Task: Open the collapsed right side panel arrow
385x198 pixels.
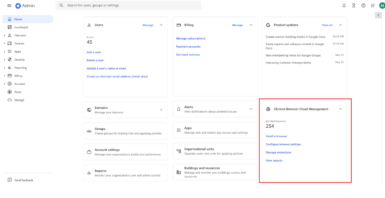Action: (x=378, y=15)
